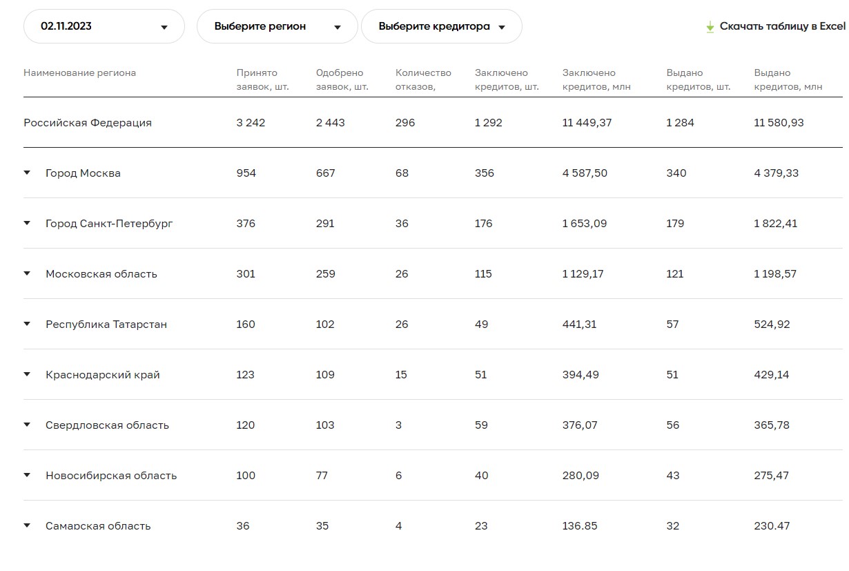Expand the Краснодарский край row triangle

point(28,374)
